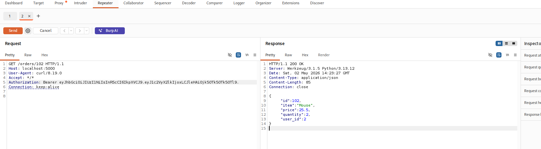Toggle hidden response elements eye icon

(490, 55)
